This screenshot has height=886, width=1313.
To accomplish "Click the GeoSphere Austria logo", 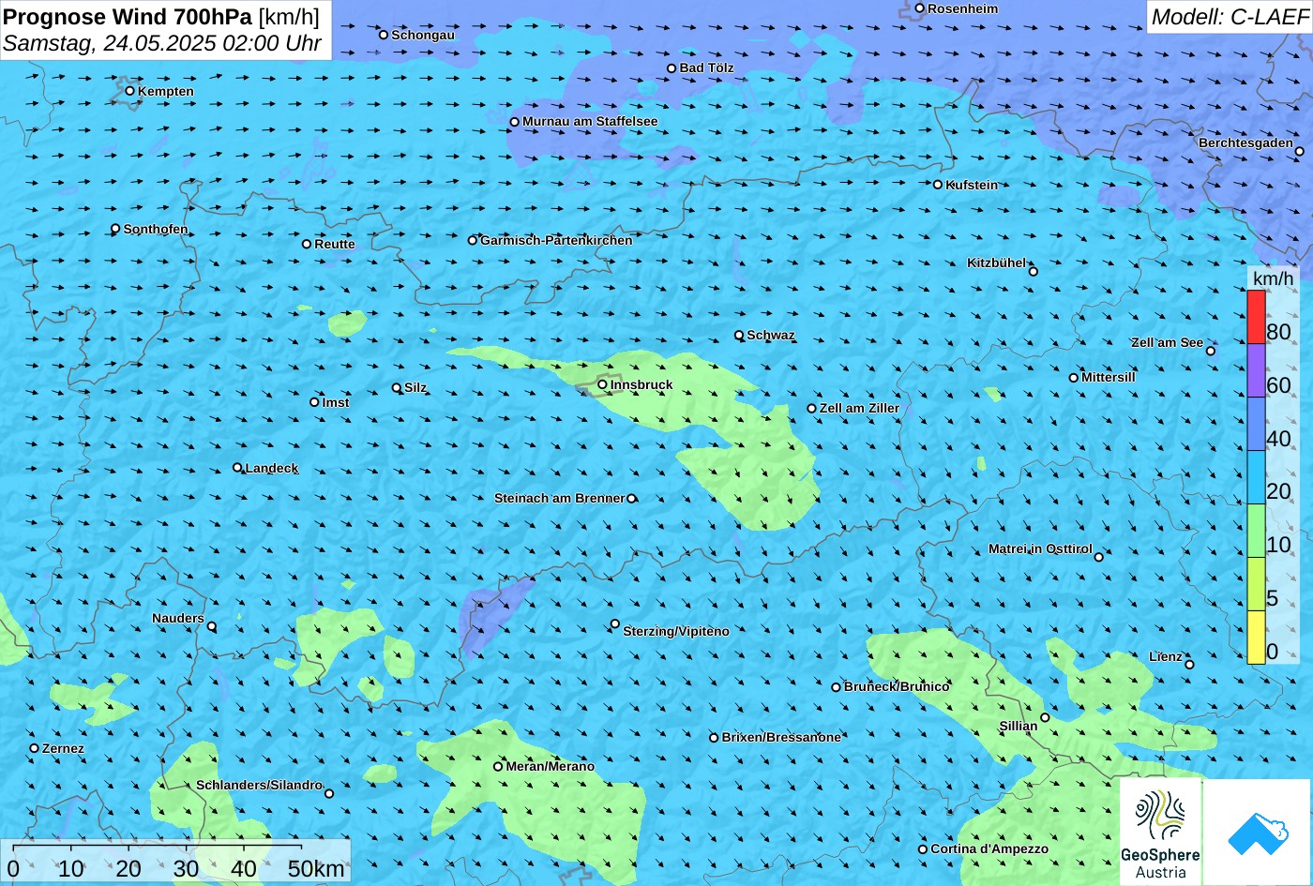I will 1160,831.
